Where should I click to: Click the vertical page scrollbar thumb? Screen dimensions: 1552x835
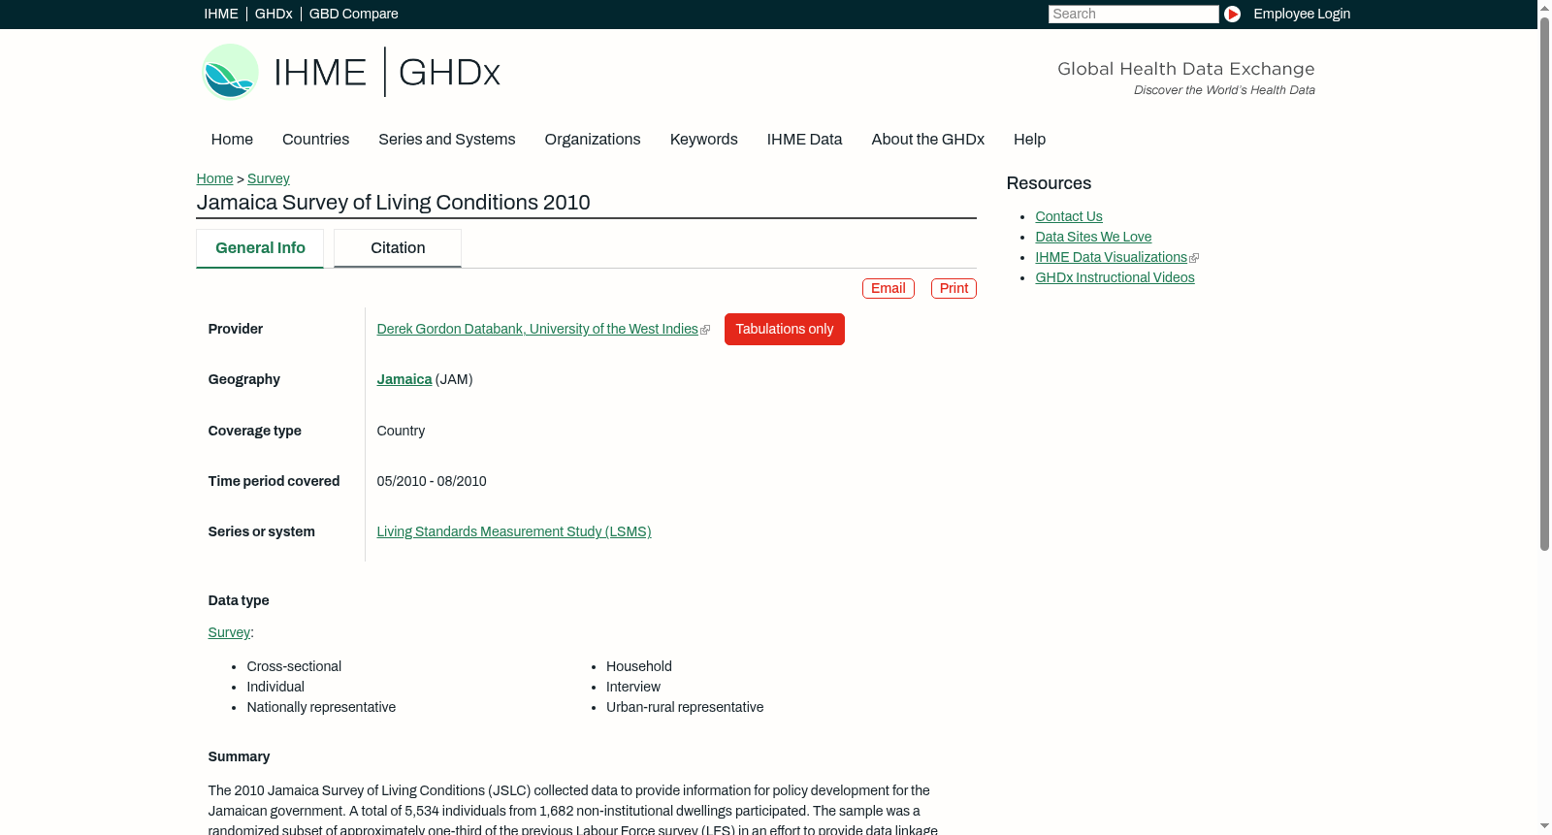[1544, 283]
